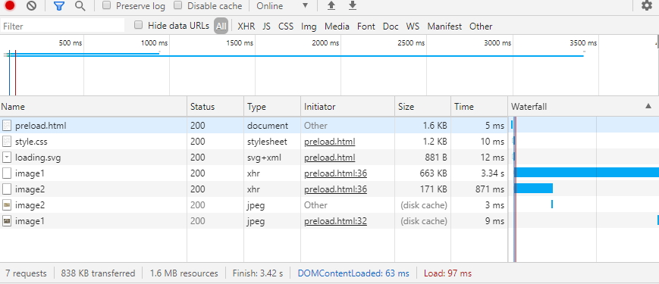The image size is (659, 284).
Task: Filter requests by Doc
Action: (x=391, y=26)
